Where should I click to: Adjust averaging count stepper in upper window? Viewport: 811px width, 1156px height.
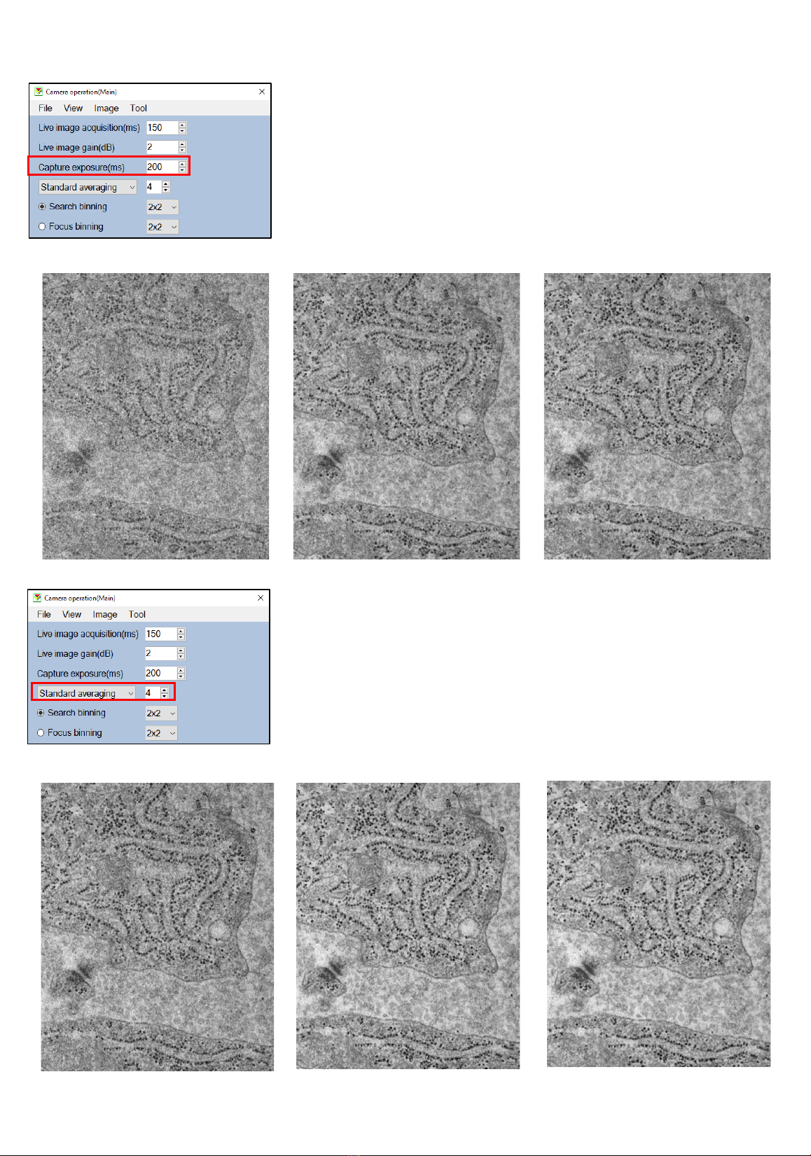point(166,187)
